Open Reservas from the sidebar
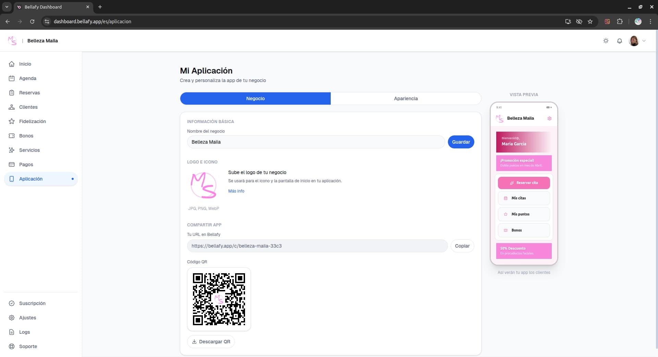The width and height of the screenshot is (658, 357). 29,93
